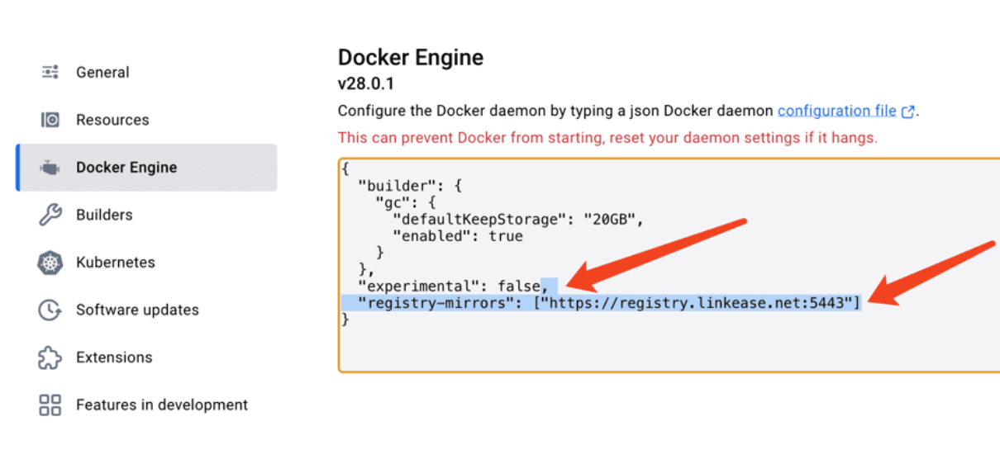Select Docker Engine in the sidebar
Viewport: 1000px width, 469px height.
(146, 168)
